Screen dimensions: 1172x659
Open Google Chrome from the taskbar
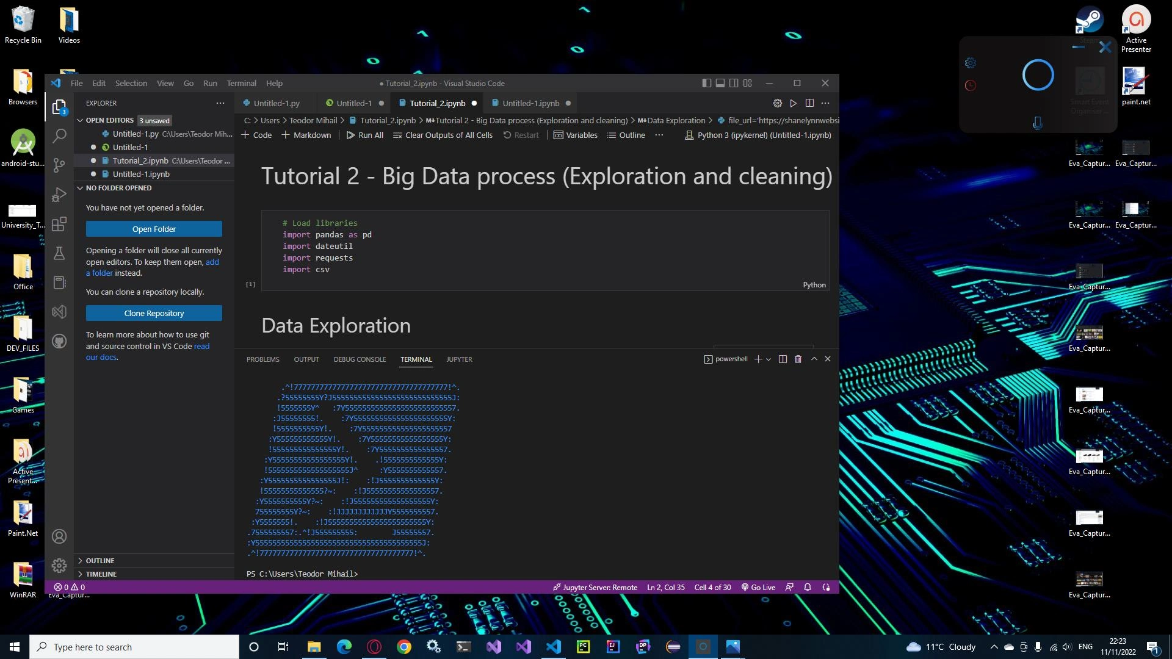(403, 647)
